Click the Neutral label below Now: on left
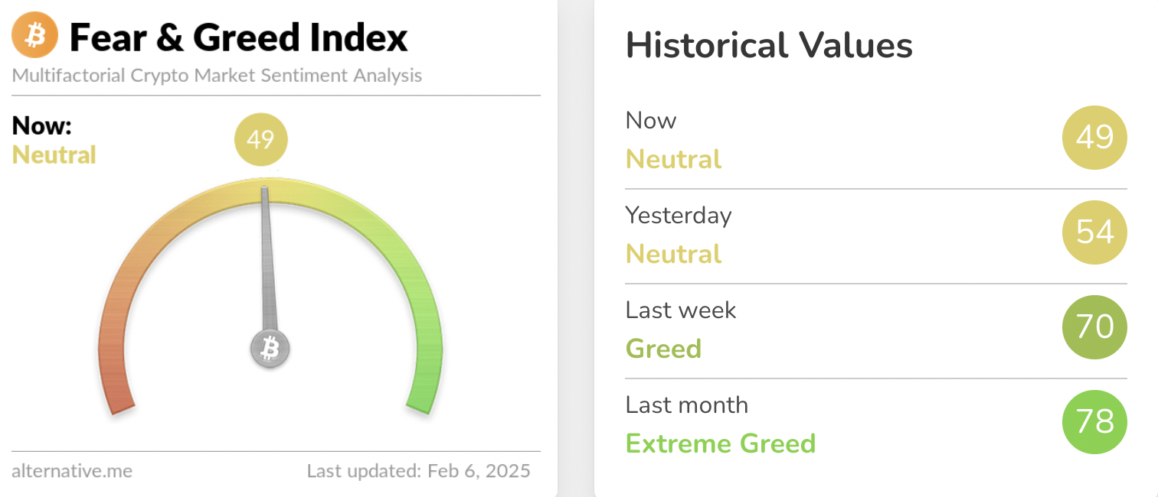Image resolution: width=1158 pixels, height=497 pixels. [x=54, y=155]
